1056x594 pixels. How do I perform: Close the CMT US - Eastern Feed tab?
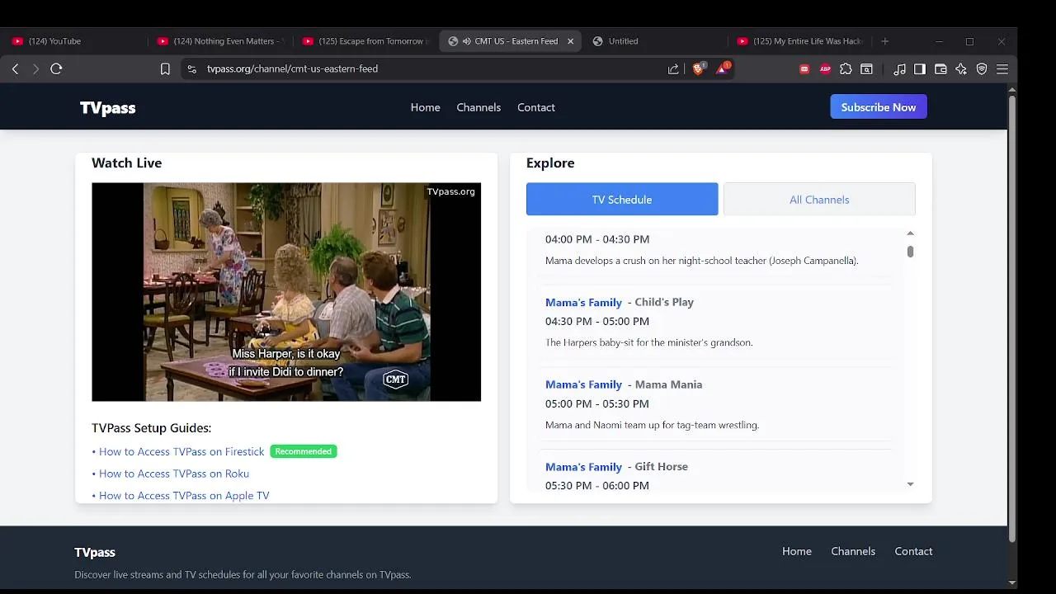pyautogui.click(x=570, y=41)
